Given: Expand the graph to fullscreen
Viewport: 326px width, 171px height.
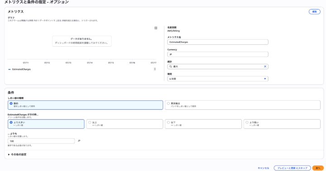Looking at the screenshot, I should (x=156, y=28).
